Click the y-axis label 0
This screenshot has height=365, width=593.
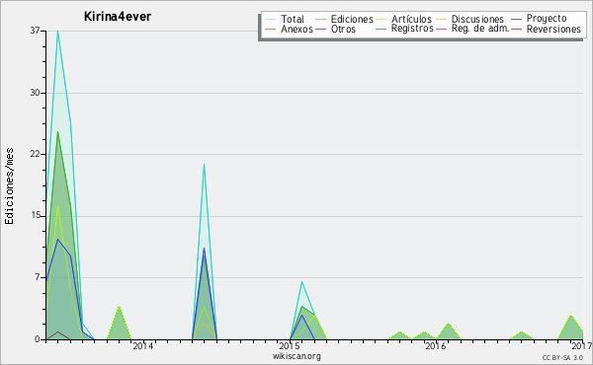click(x=38, y=339)
